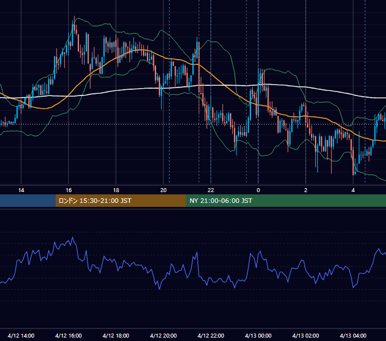Viewport: 386px width, 341px height.
Task: Click the hour label 14 on price chart axis
Action: point(21,190)
